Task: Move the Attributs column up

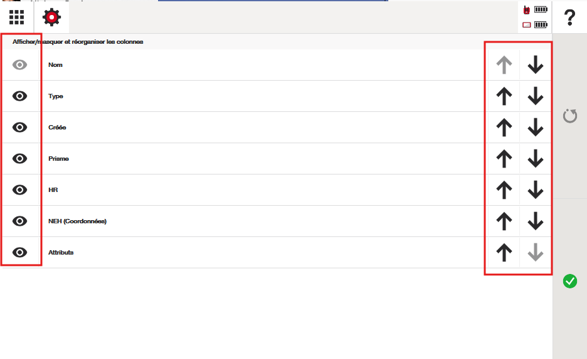Action: tap(504, 253)
